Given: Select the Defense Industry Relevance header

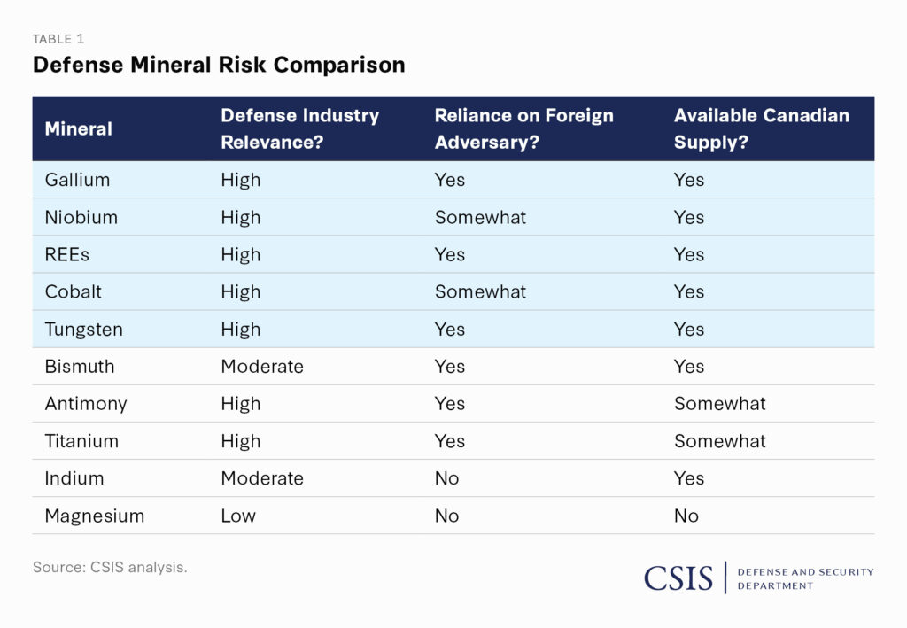Looking at the screenshot, I should pyautogui.click(x=299, y=128).
